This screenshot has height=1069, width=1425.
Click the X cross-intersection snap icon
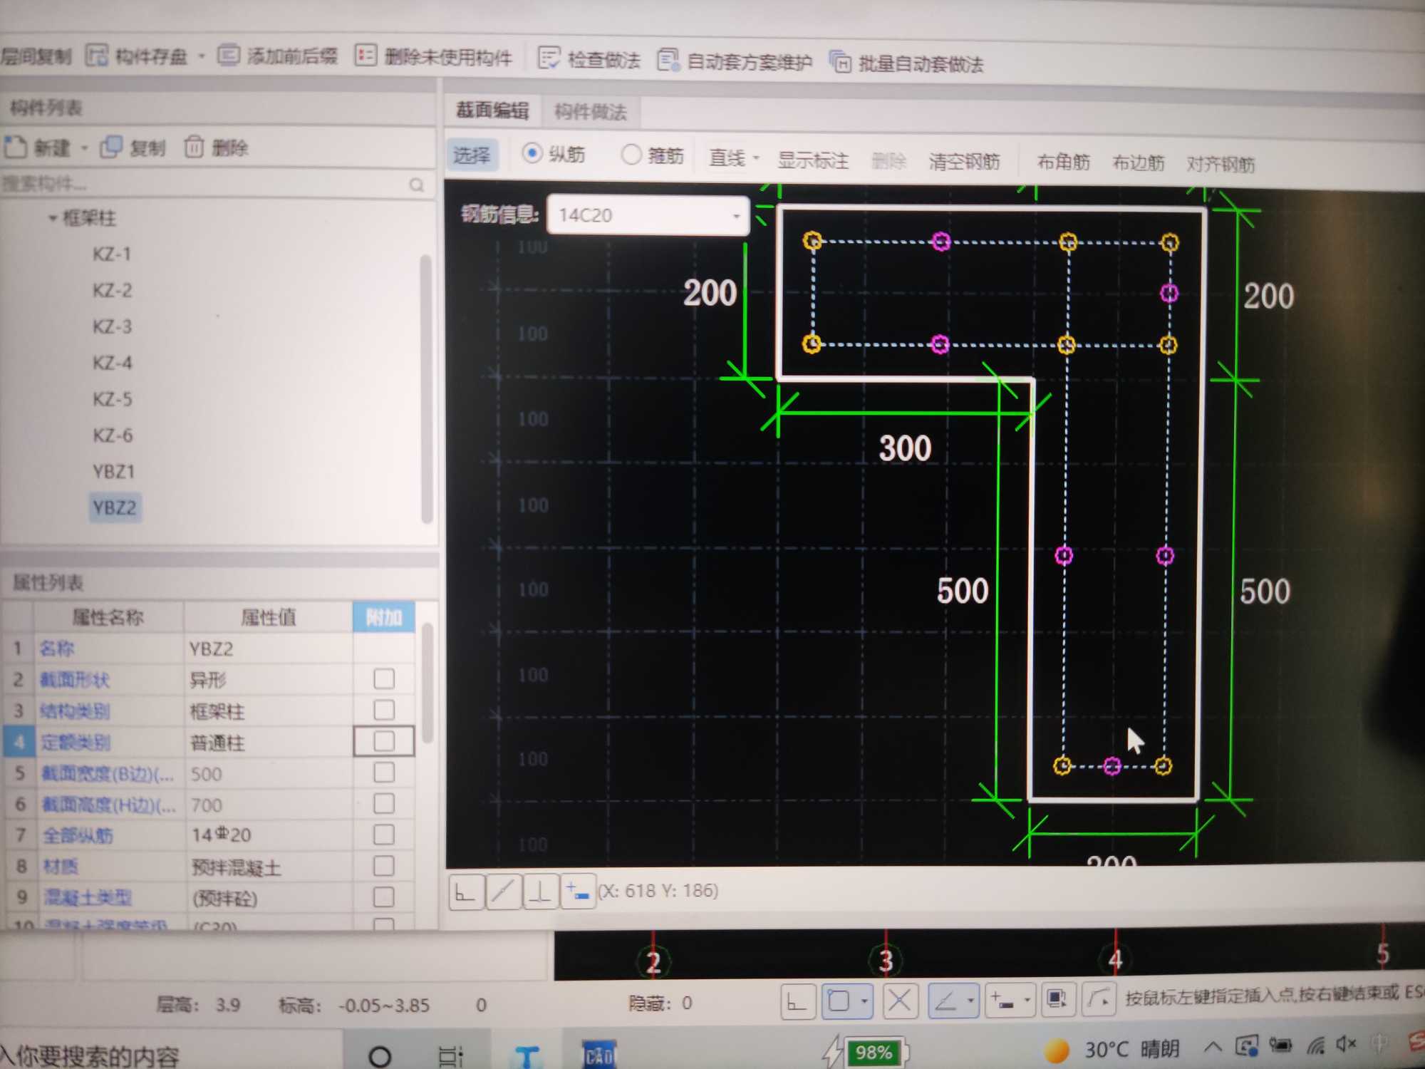tap(900, 1001)
